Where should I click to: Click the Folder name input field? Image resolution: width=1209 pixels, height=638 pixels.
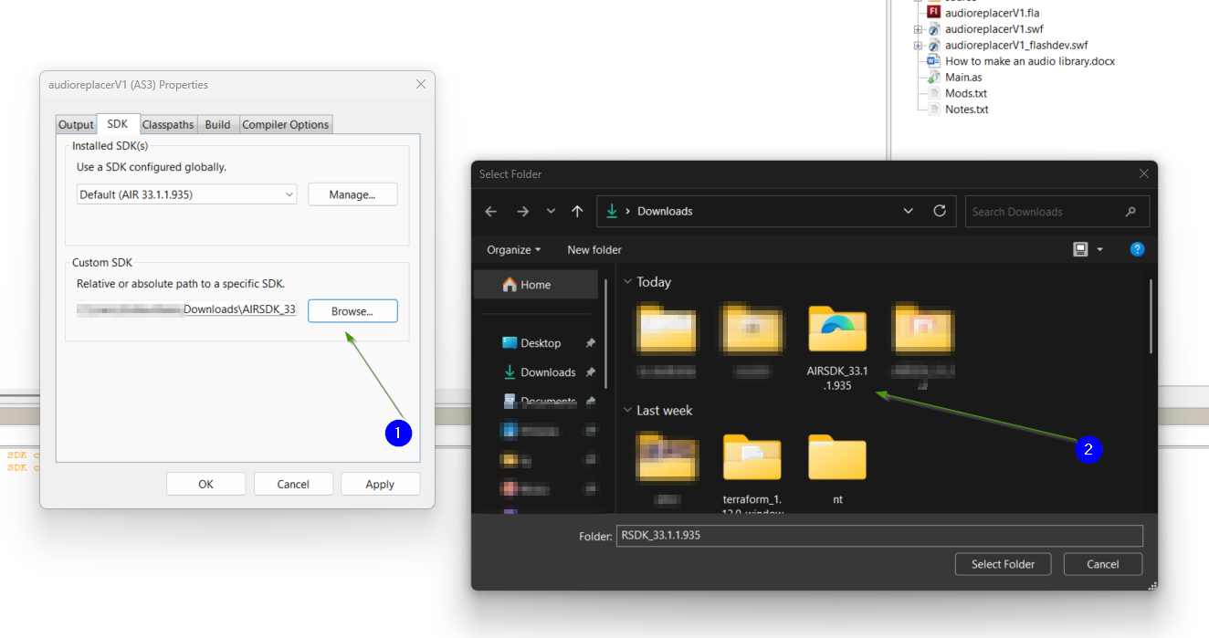coord(879,536)
